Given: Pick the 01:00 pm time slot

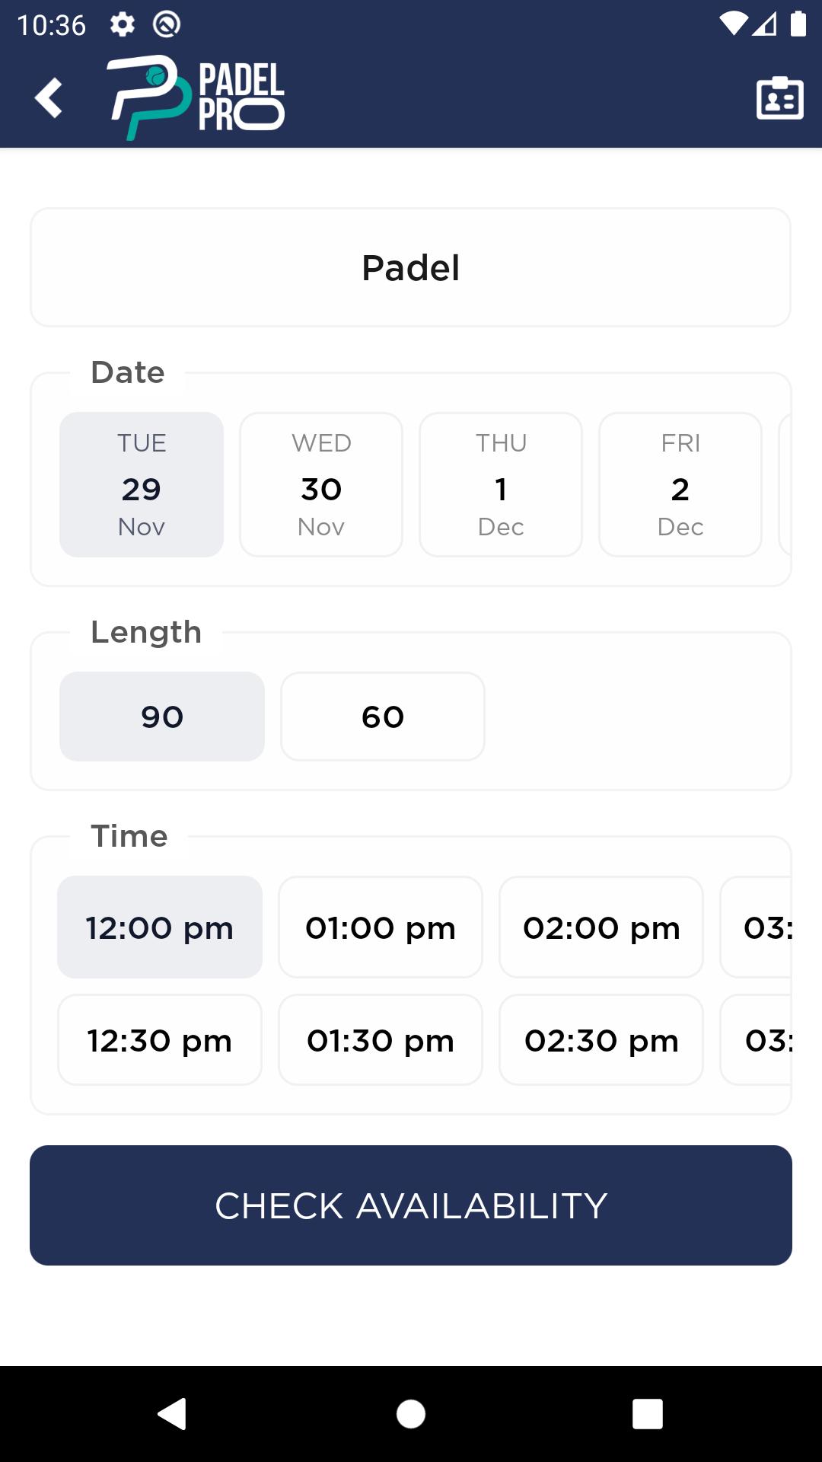Looking at the screenshot, I should (x=381, y=927).
